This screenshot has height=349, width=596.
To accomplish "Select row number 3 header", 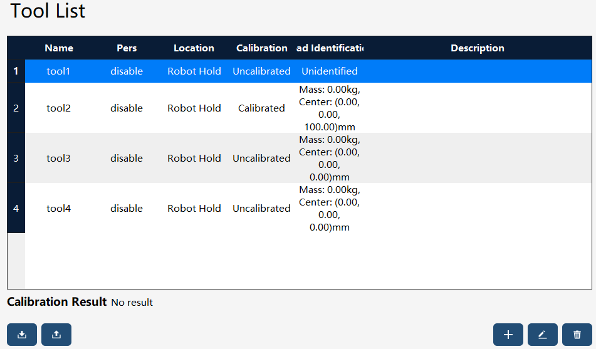I will click(x=16, y=158).
